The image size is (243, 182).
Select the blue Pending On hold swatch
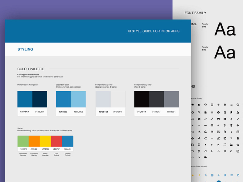point(68,141)
